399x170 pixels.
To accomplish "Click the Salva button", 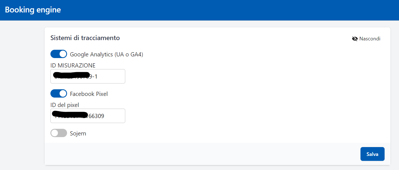I will click(372, 154).
